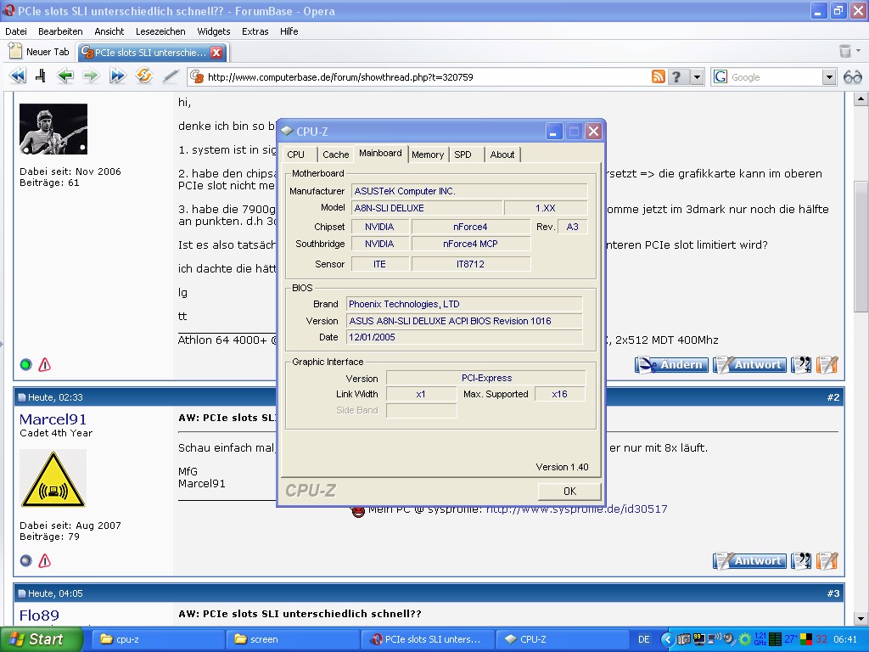The image size is (869, 652).
Task: Select the Mainboard tab in CPU-Z
Action: [380, 153]
